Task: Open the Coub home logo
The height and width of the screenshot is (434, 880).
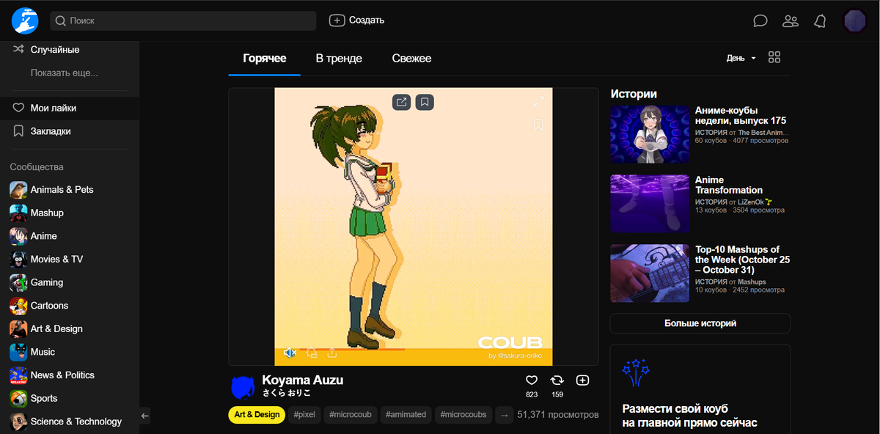Action: point(25,21)
